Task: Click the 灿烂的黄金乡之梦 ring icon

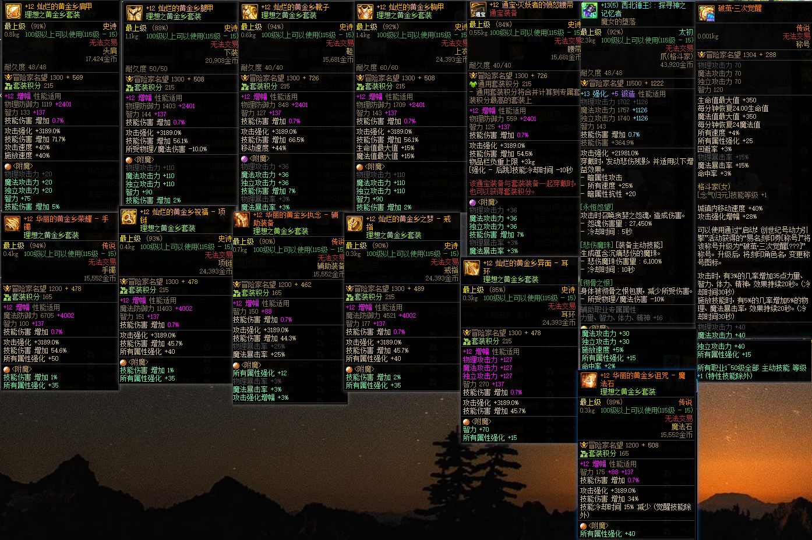Action: [355, 224]
